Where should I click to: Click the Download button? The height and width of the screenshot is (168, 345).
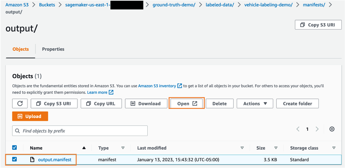click(146, 104)
